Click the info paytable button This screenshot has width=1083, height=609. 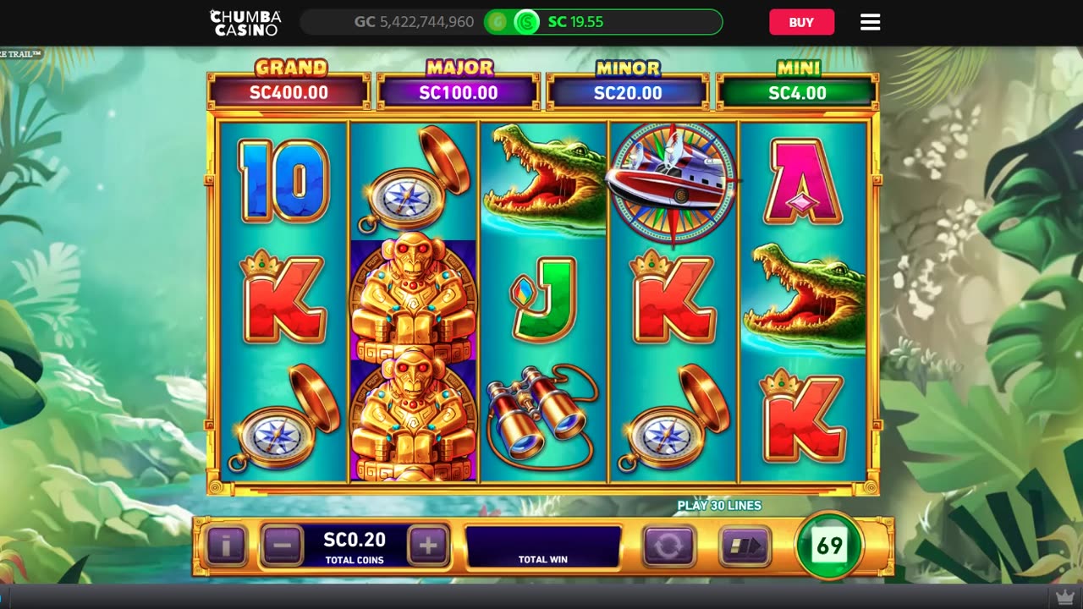coord(226,546)
